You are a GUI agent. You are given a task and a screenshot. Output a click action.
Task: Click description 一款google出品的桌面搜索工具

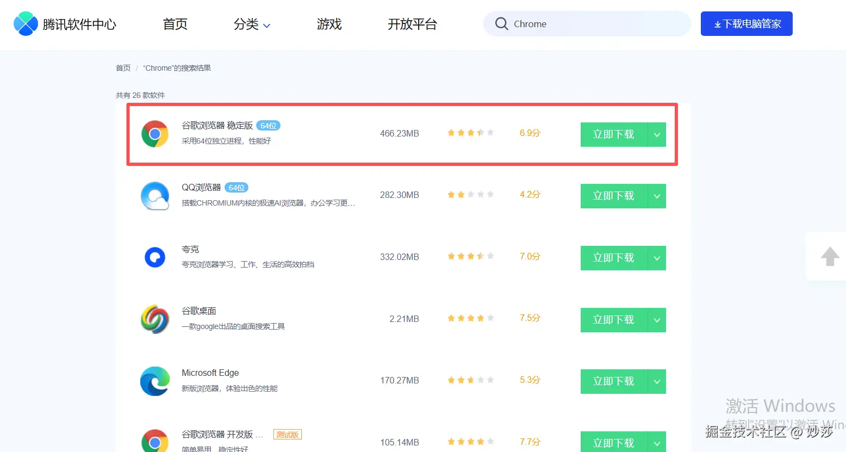point(233,326)
